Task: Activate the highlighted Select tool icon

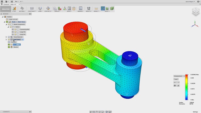Action: [x=103, y=9]
